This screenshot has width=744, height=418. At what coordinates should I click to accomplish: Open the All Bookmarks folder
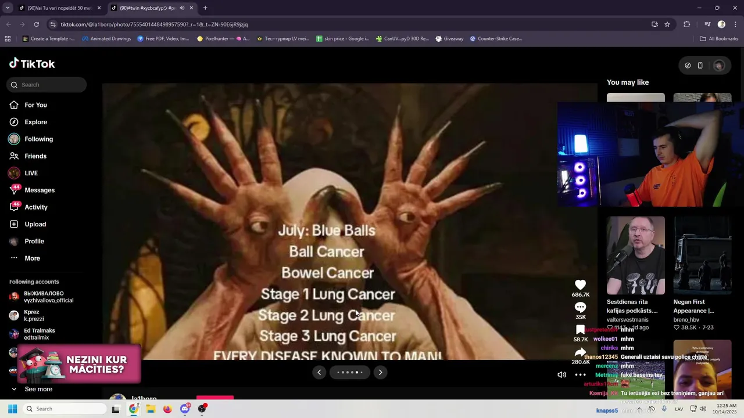[x=718, y=39]
